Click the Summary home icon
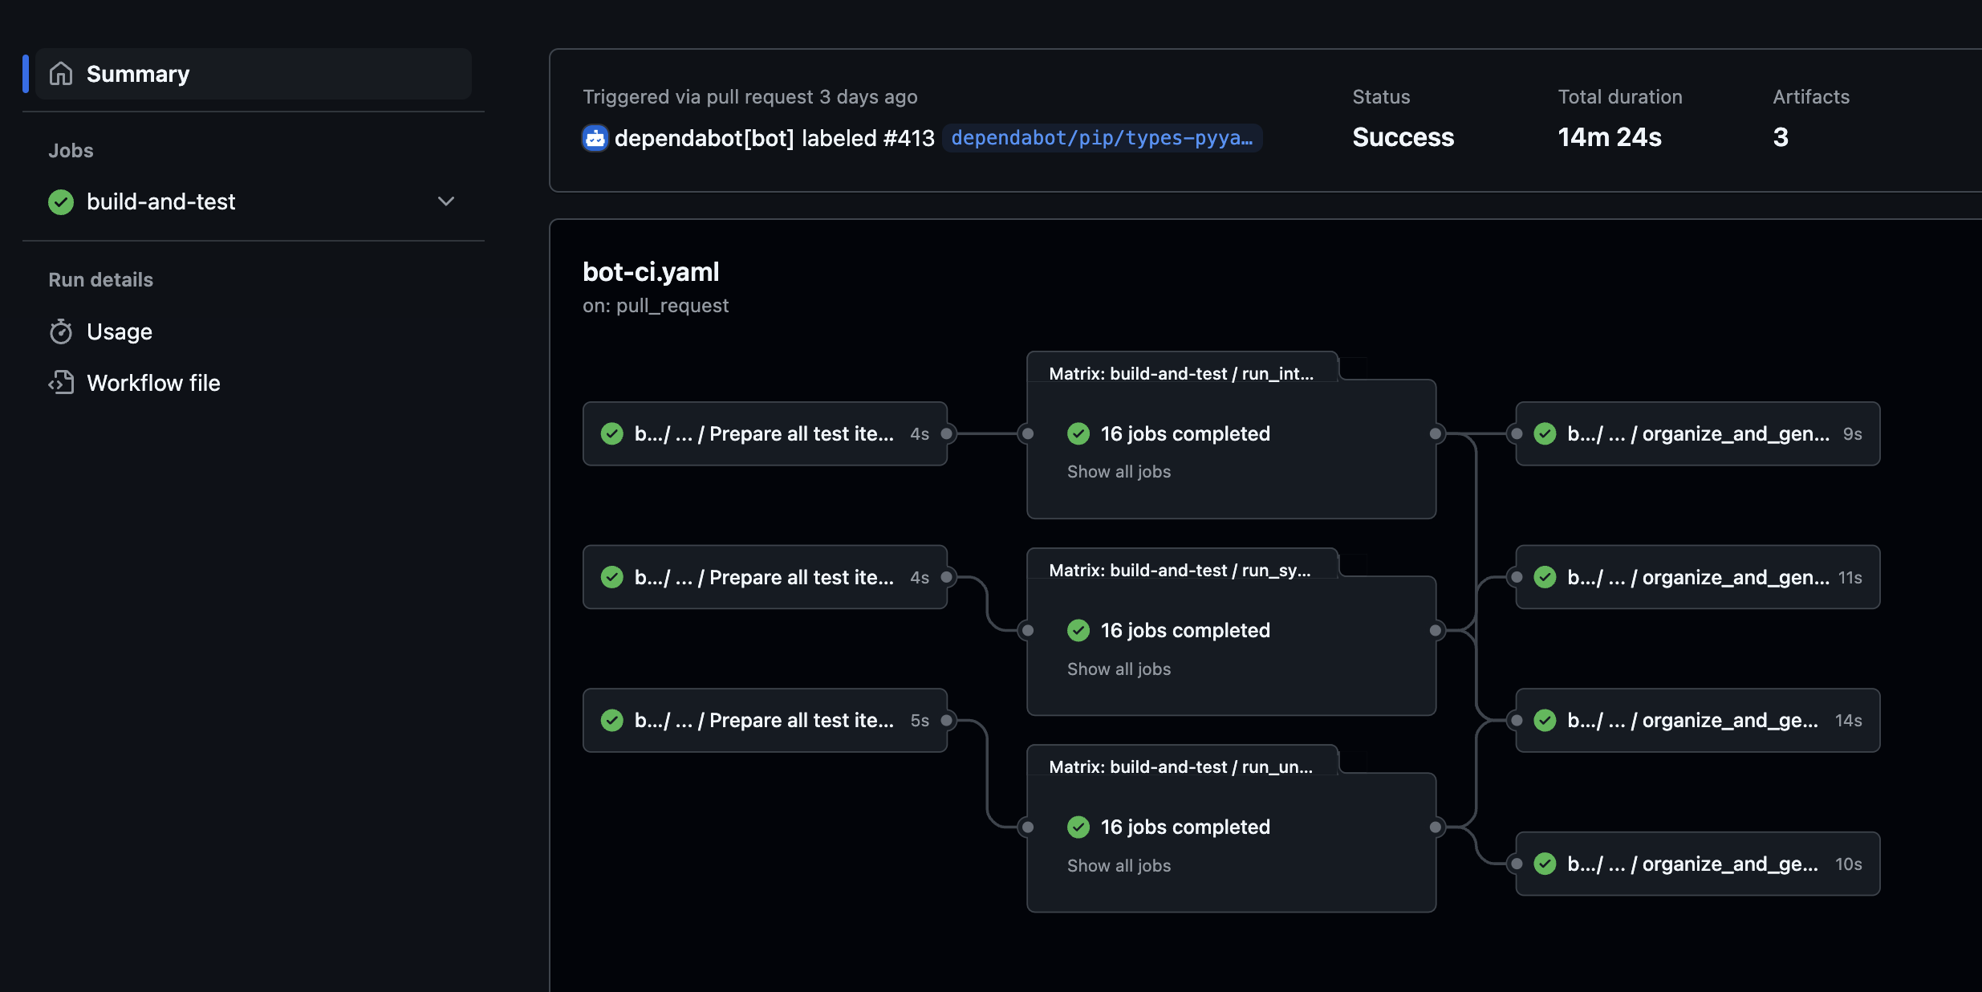The width and height of the screenshot is (1982, 992). coord(61,74)
